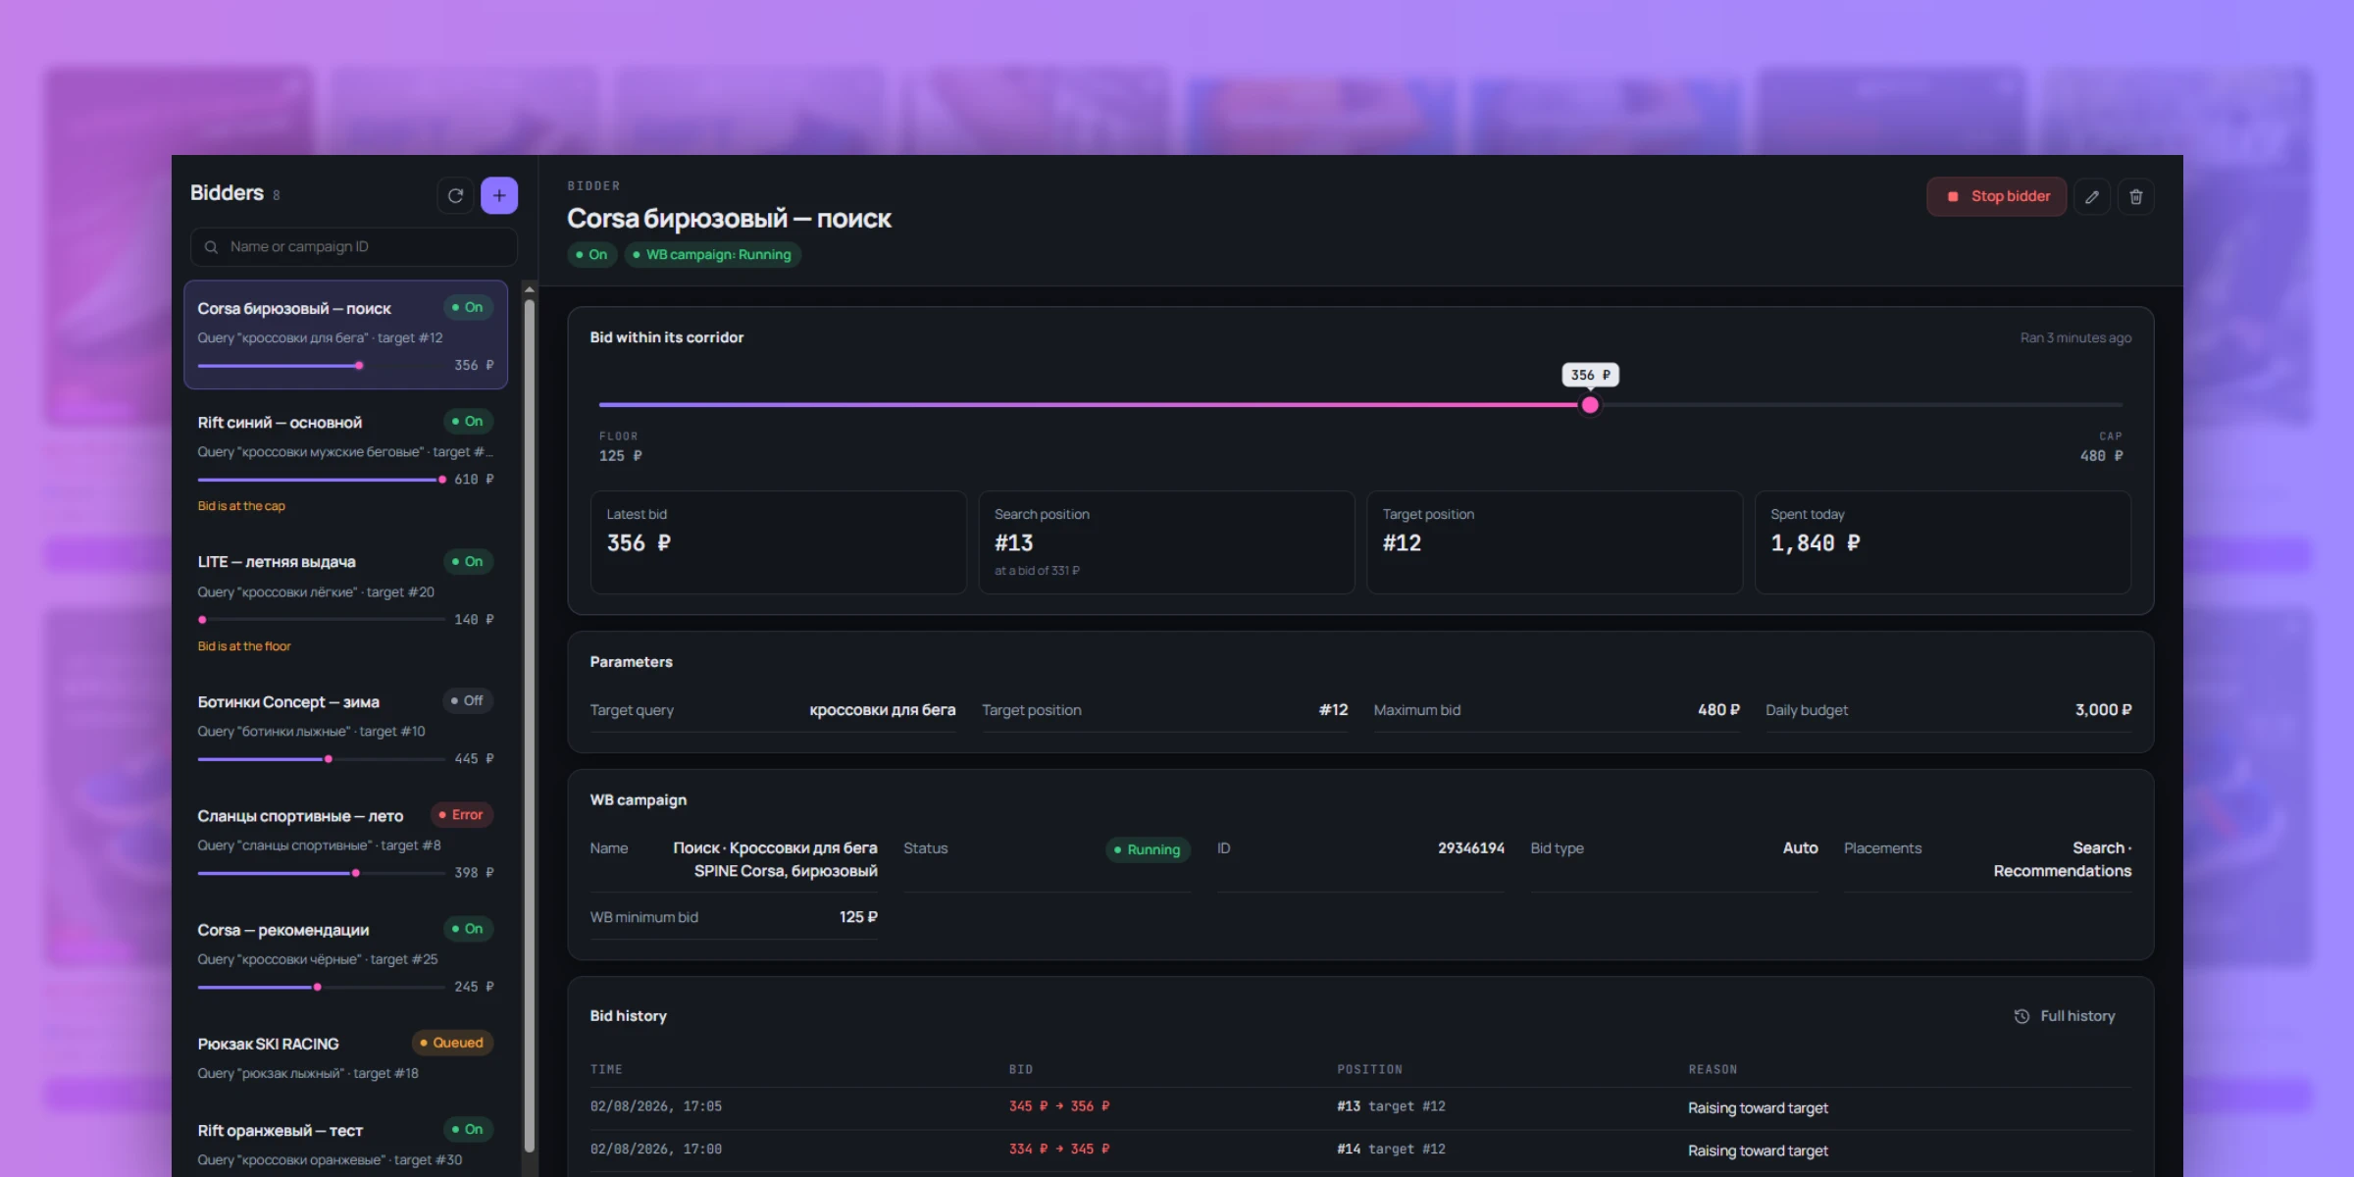This screenshot has width=2354, height=1177.
Task: Click the 398 ₽ slider on Сланцы card
Action: [x=321, y=873]
